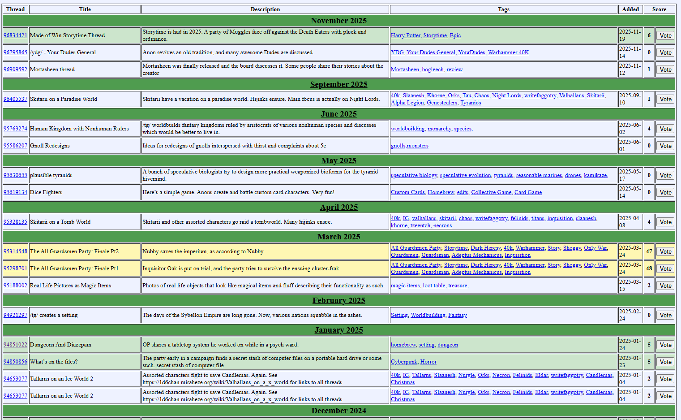Viewport: 681px width, 420px height.
Task: Vote for Gnoll Redesigns
Action: pyautogui.click(x=665, y=146)
